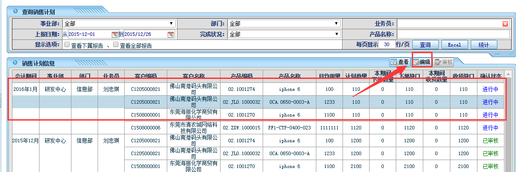This screenshot has width=516, height=172.
Task: Clear the 业务员 field with red icon
Action: [x=505, y=23]
